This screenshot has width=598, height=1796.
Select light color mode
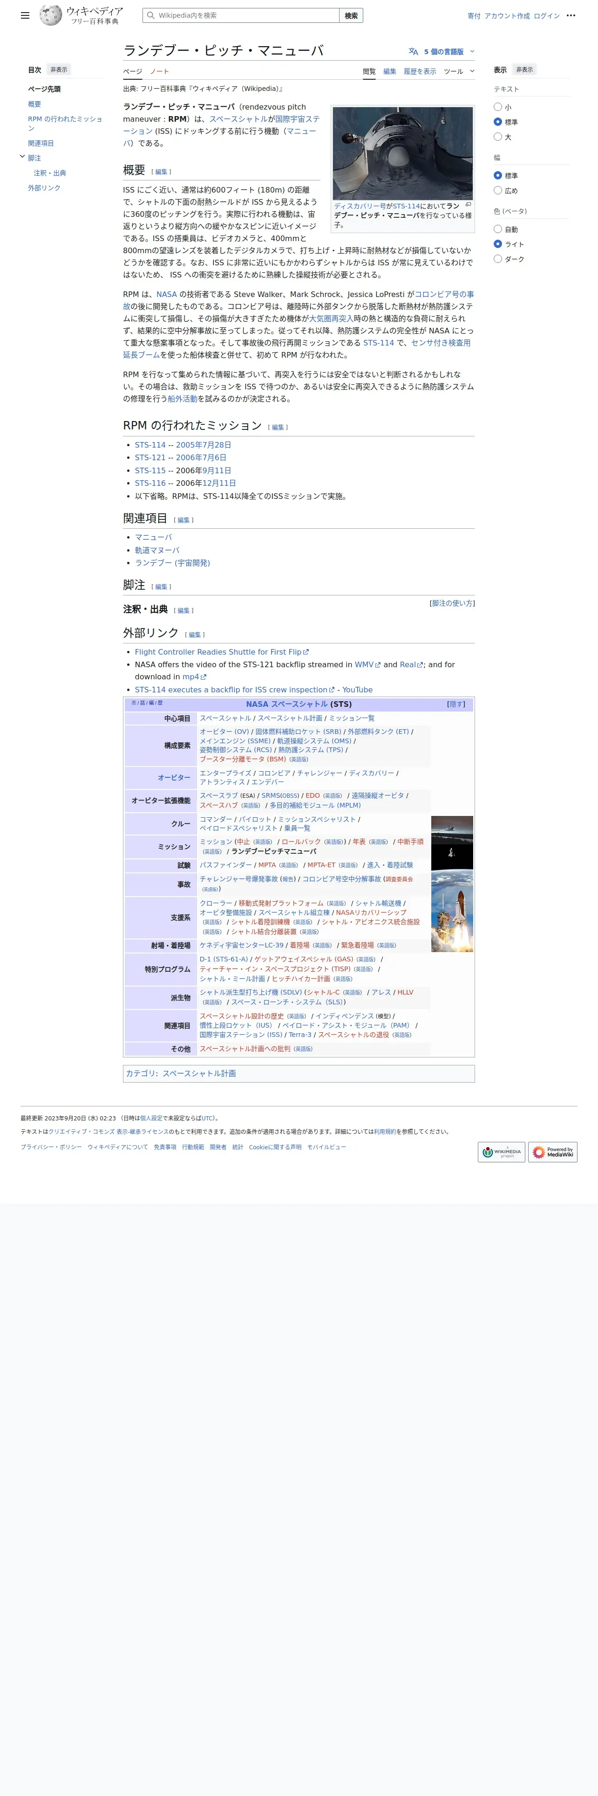pos(498,244)
